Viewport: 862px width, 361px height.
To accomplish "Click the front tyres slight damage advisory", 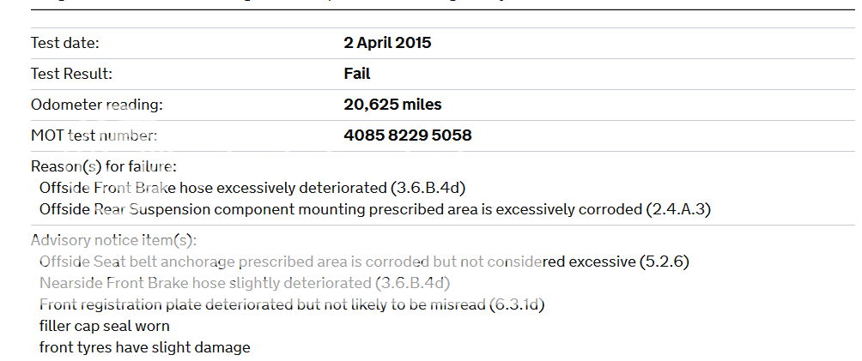I will [145, 347].
